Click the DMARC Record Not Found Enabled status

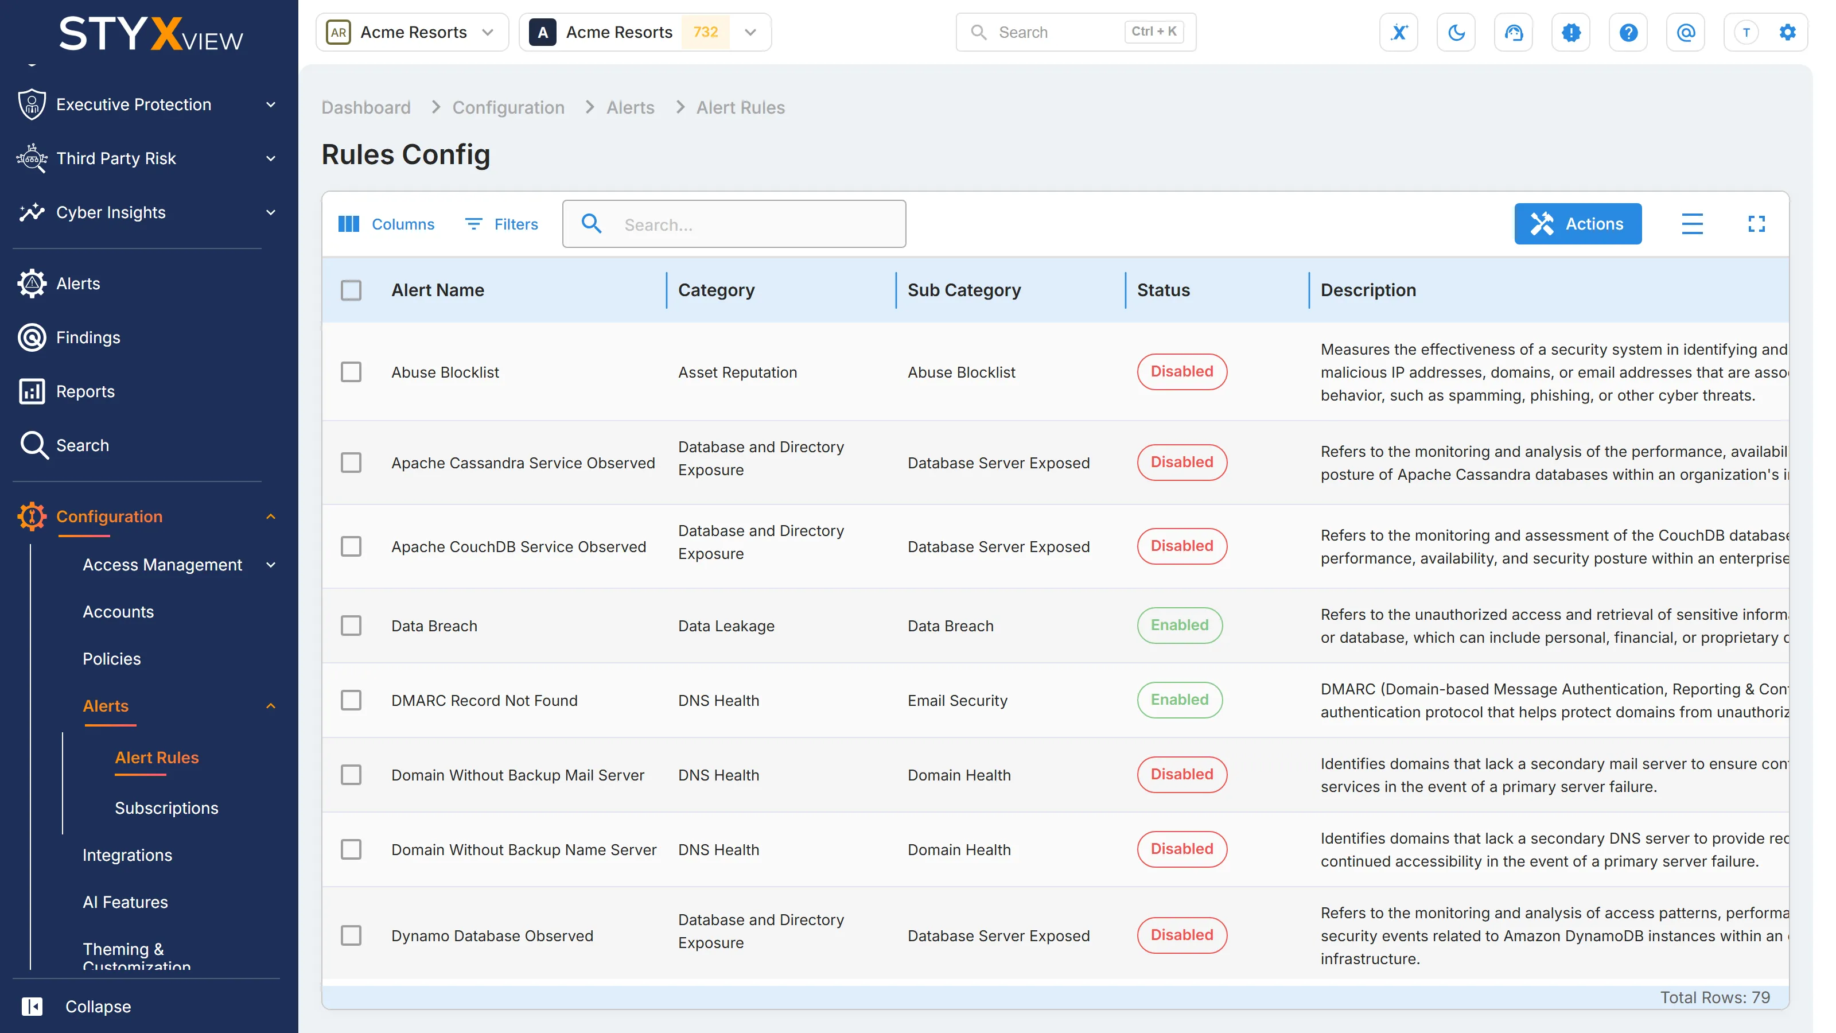tap(1180, 700)
